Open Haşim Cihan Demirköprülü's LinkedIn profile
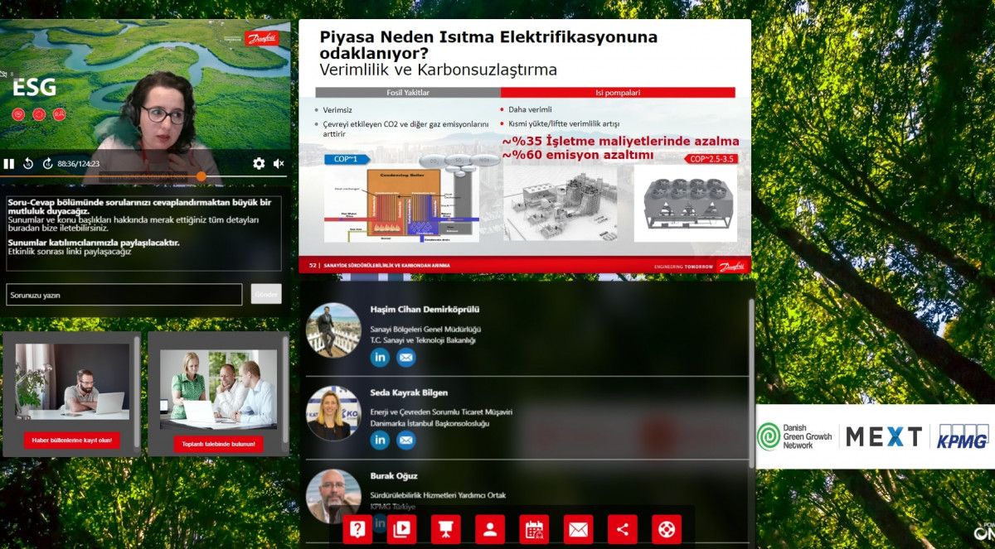Screen dimensions: 995x549 point(380,358)
